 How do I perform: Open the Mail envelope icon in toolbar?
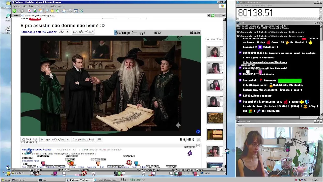[64, 11]
